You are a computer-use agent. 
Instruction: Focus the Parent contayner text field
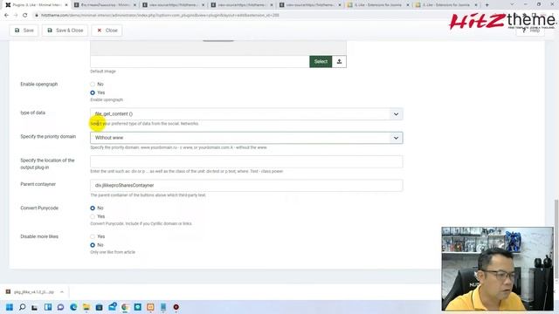pos(246,186)
